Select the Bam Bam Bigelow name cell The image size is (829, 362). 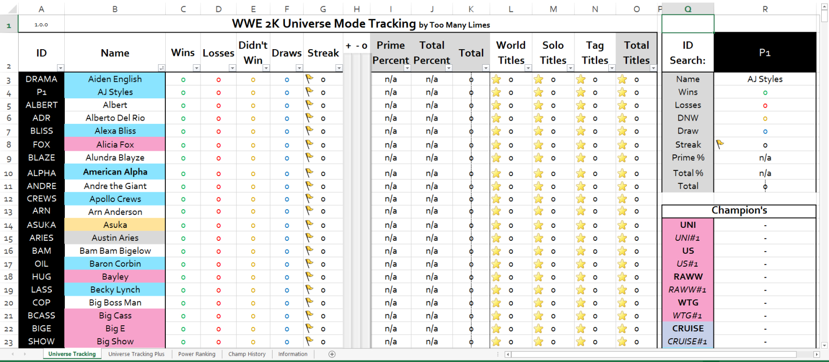click(115, 251)
